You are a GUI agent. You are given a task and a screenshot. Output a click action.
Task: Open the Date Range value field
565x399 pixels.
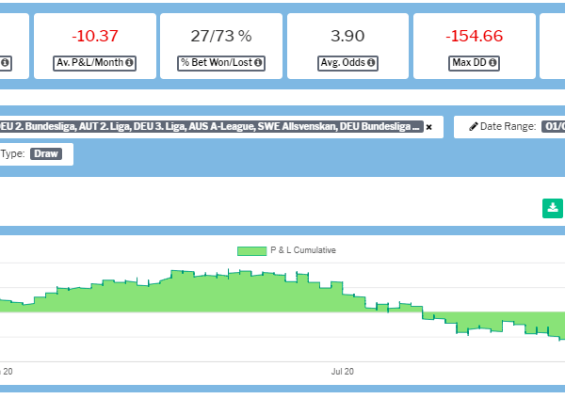click(x=553, y=126)
